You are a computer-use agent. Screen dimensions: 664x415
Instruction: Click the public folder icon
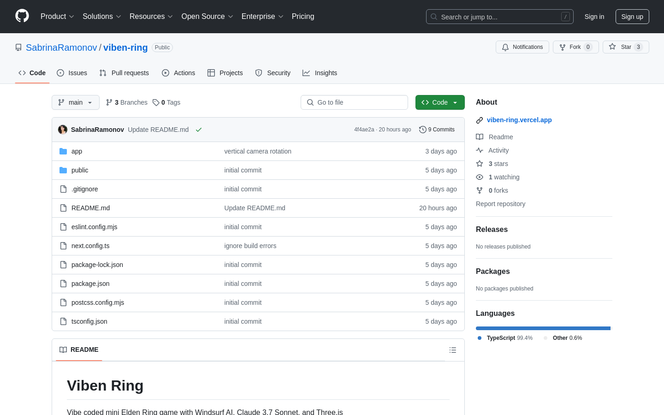pos(63,170)
